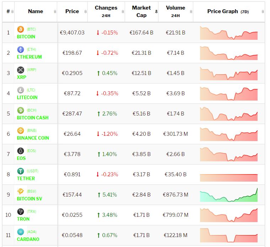Click the Bitcoin Cash green logo icon
The height and width of the screenshot is (247, 270).
tap(21, 110)
